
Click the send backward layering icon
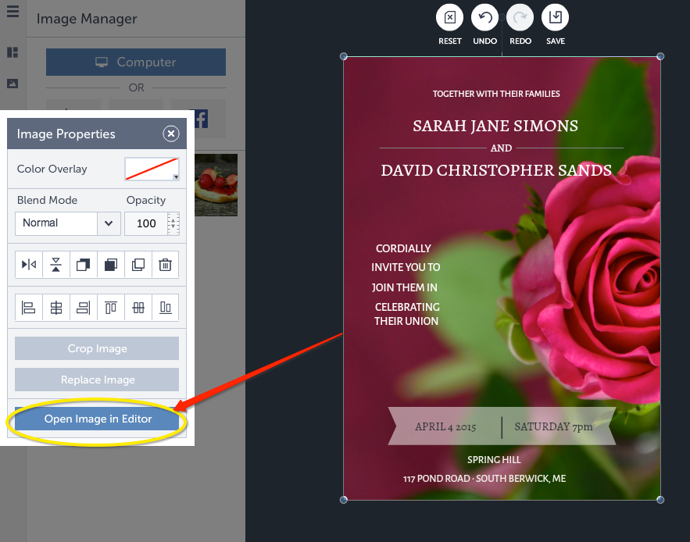click(83, 264)
